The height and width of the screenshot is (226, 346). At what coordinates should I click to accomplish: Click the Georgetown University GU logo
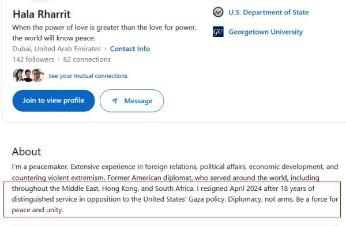(218, 32)
